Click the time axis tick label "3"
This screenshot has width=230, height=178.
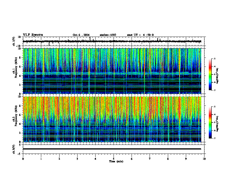click(77, 159)
